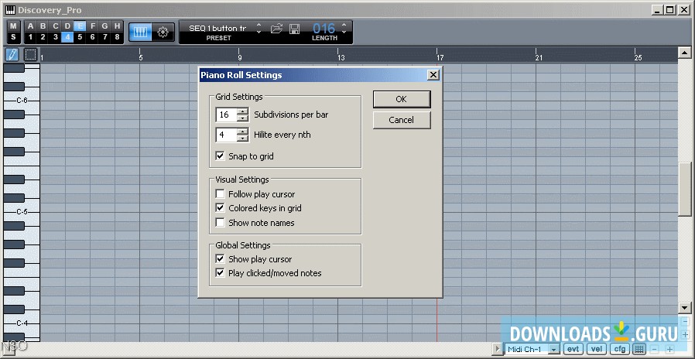Screen dimensions: 695x359
Task: Open a preset with the folder icon
Action: [276, 29]
